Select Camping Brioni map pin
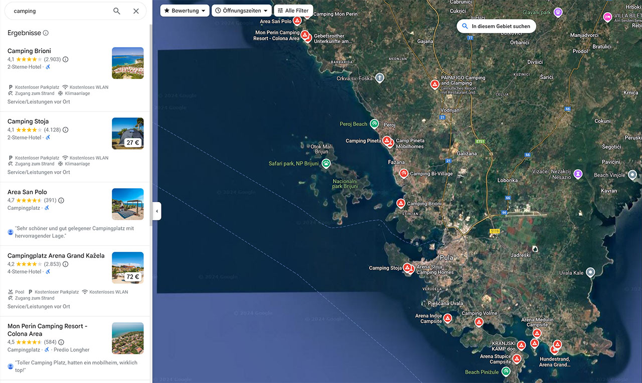 pyautogui.click(x=401, y=203)
